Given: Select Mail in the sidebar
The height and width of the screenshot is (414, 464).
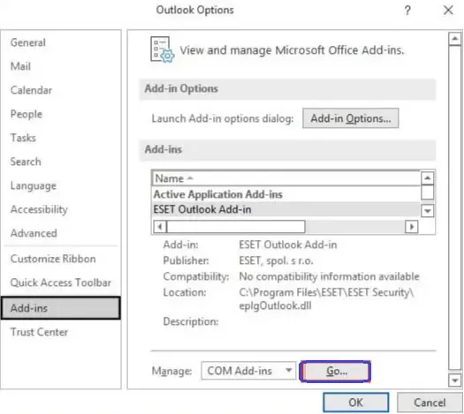Looking at the screenshot, I should pos(20,66).
